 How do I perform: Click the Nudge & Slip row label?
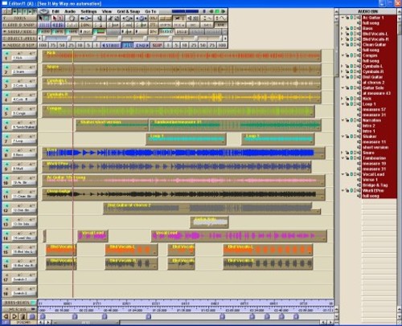(x=19, y=45)
